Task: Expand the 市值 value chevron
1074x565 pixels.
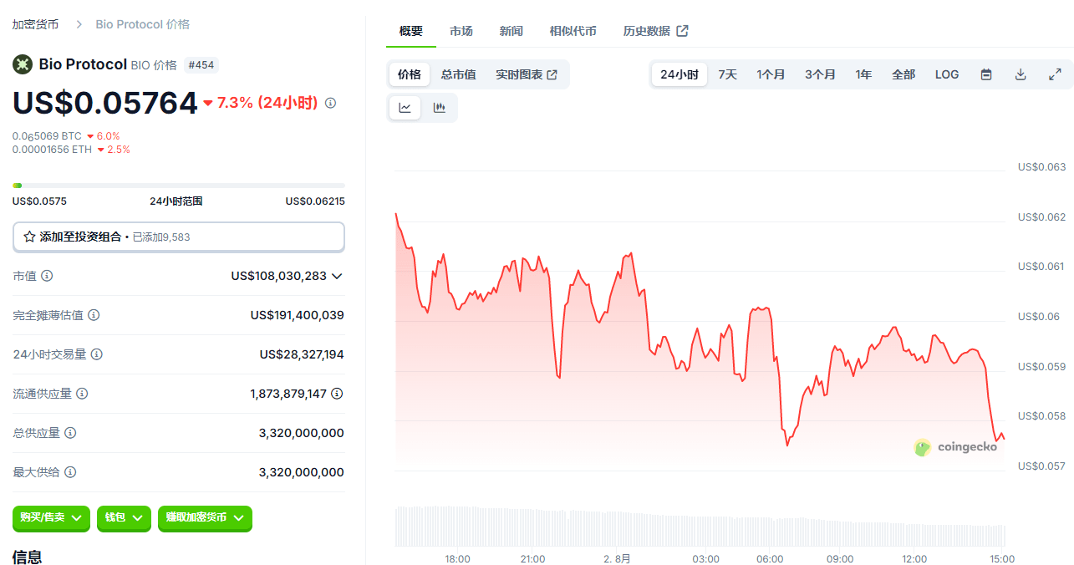Action: pos(338,276)
